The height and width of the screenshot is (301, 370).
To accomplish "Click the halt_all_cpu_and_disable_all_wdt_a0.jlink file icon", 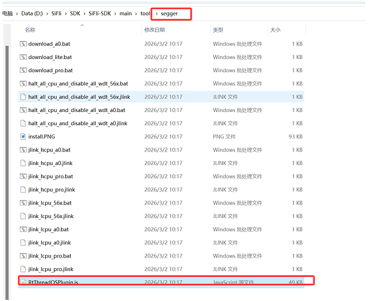I will point(23,123).
